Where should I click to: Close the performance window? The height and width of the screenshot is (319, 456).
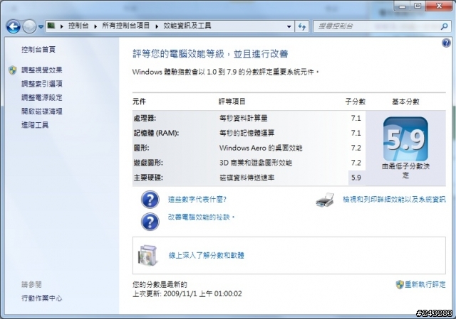pyautogui.click(x=439, y=6)
